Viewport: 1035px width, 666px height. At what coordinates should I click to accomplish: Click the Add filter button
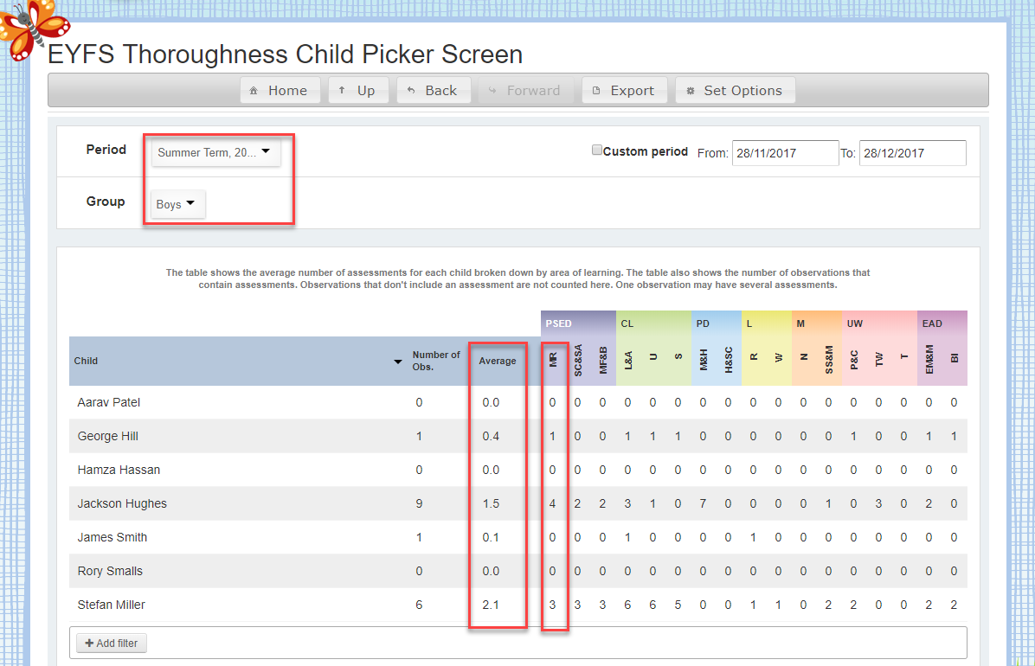coord(112,644)
